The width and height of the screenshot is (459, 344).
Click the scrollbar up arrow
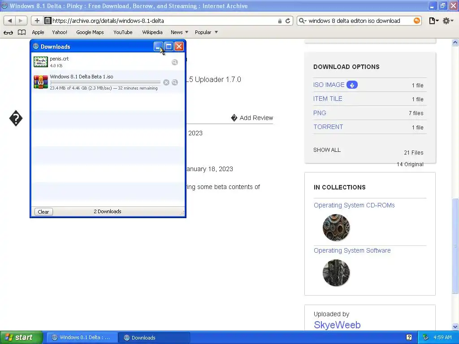[x=455, y=43]
